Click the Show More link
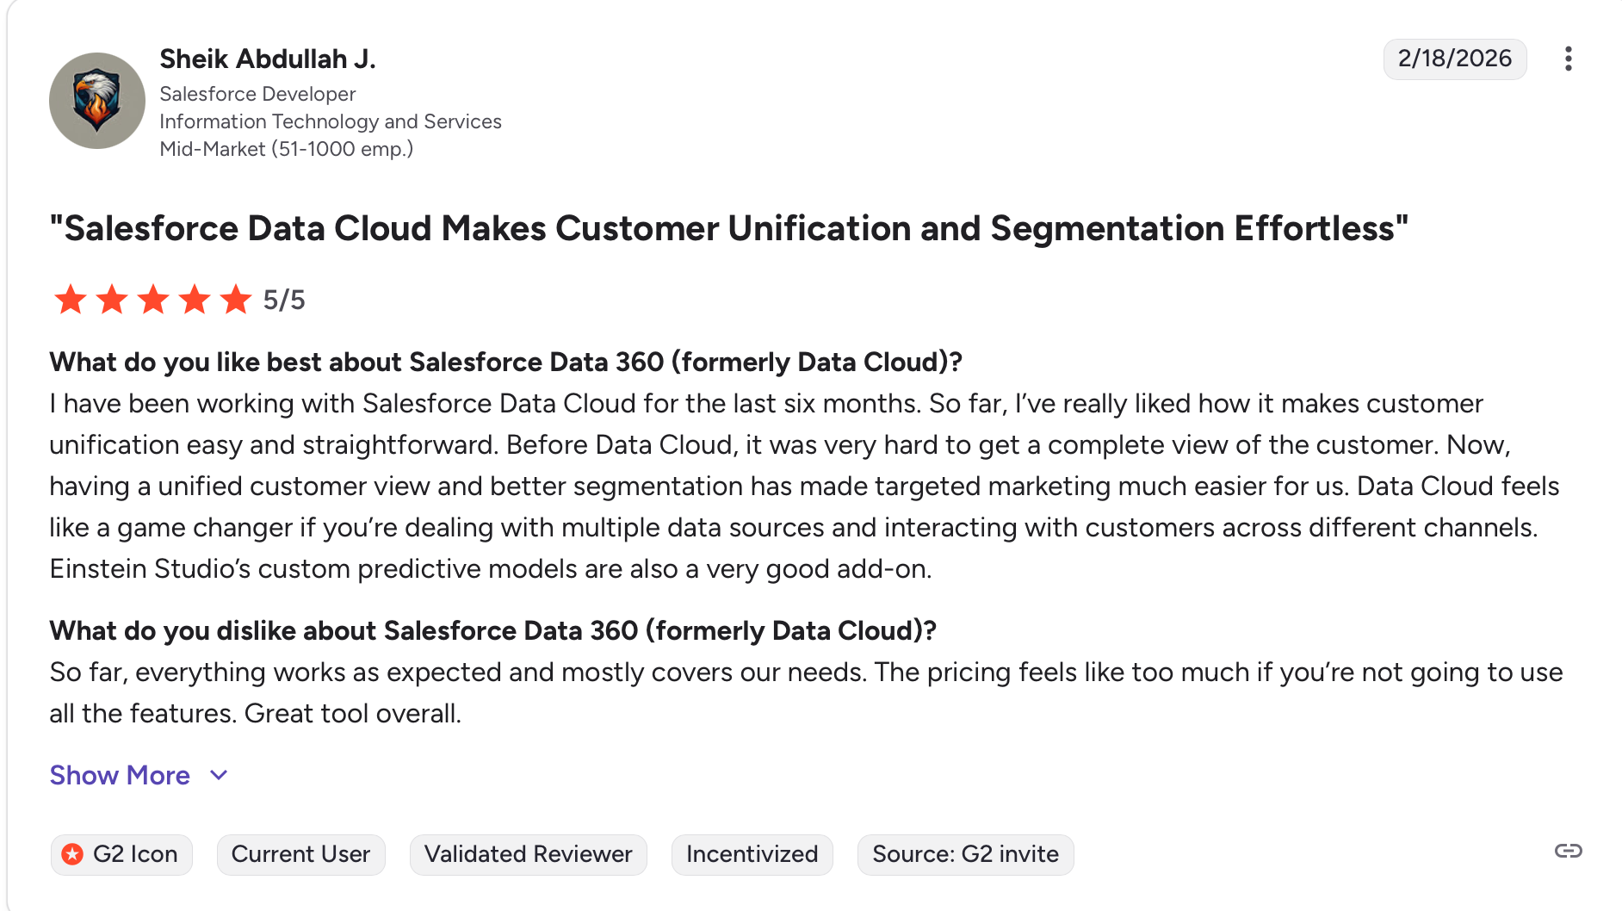 (120, 775)
